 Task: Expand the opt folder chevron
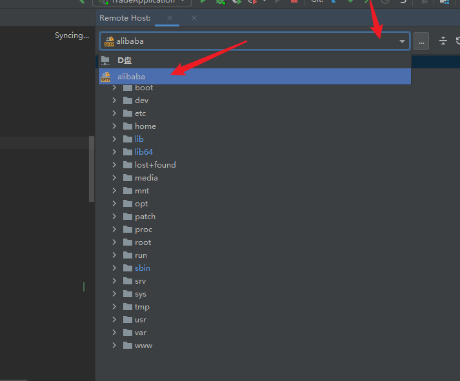click(x=114, y=204)
